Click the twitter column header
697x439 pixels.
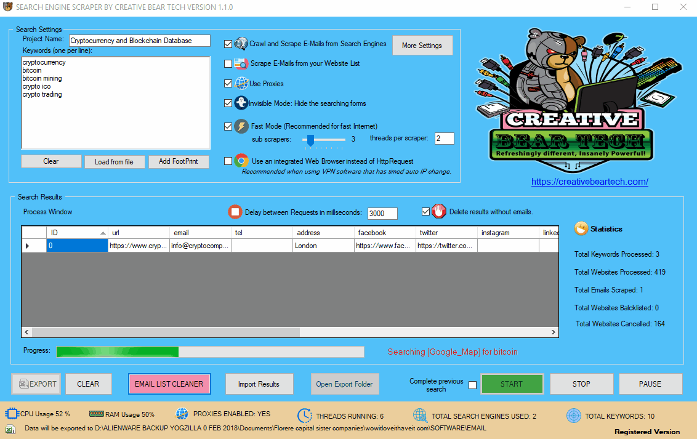(x=447, y=232)
